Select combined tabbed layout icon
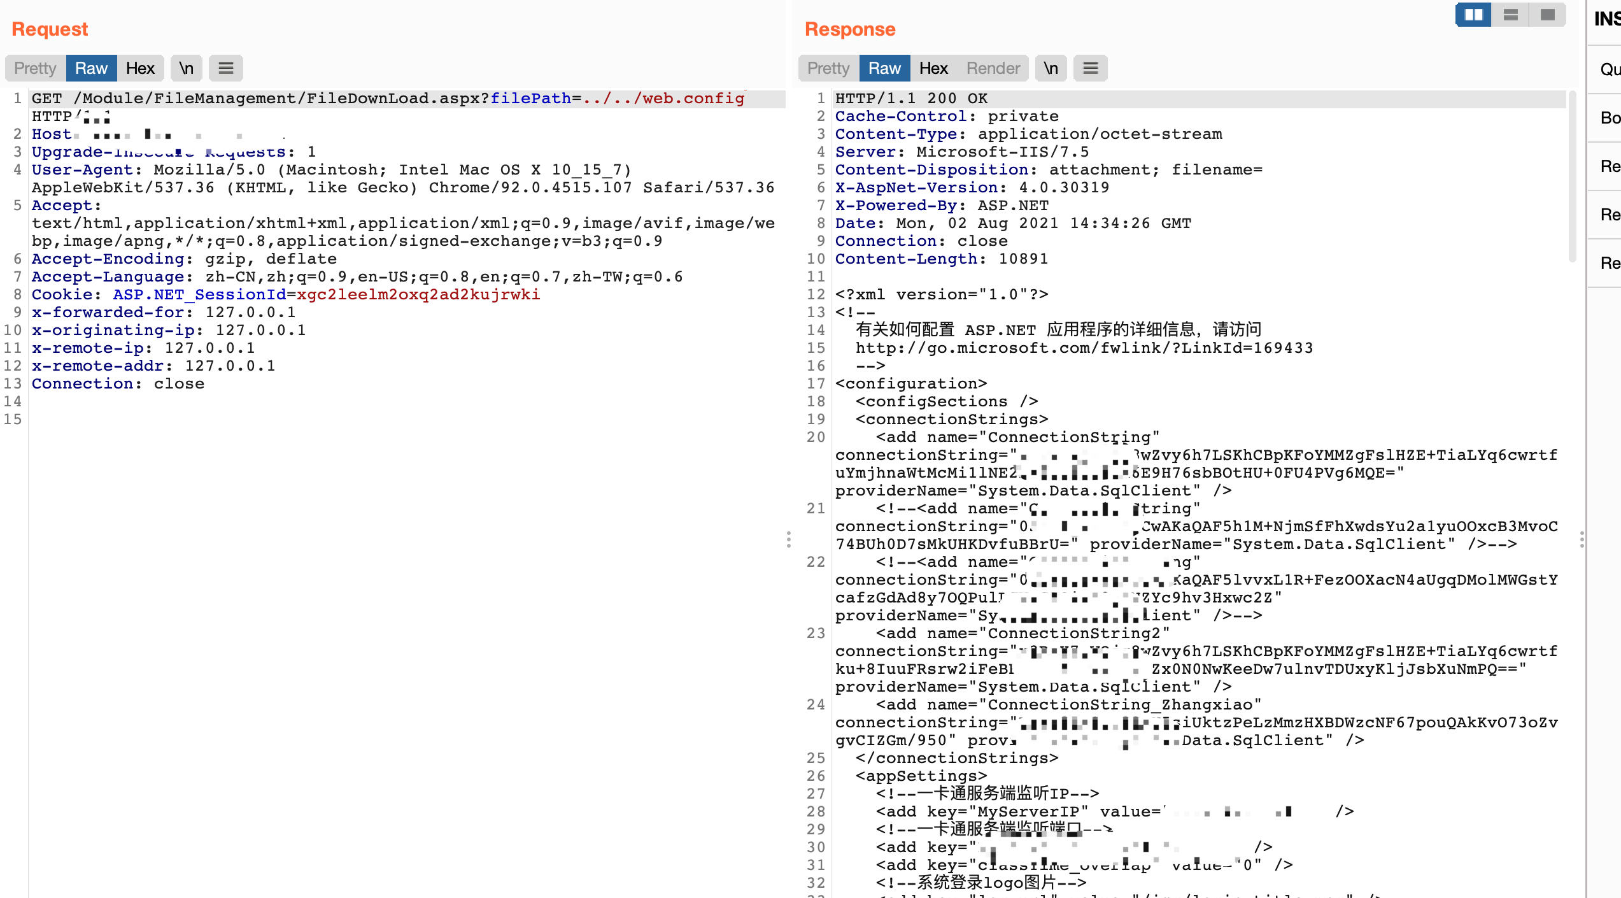Image resolution: width=1621 pixels, height=898 pixels. pos(1547,15)
